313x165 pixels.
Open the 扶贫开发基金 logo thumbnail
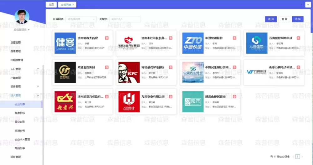(x=129, y=43)
